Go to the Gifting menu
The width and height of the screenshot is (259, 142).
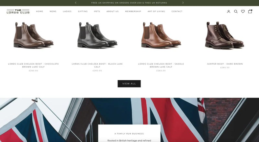pos(83,11)
